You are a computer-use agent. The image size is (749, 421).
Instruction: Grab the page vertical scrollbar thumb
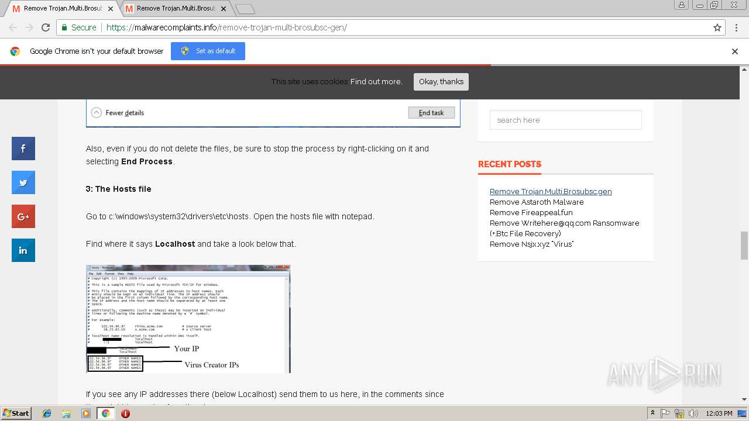pos(744,246)
